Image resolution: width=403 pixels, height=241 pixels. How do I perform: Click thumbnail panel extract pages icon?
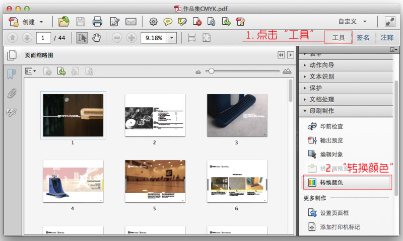(61, 71)
